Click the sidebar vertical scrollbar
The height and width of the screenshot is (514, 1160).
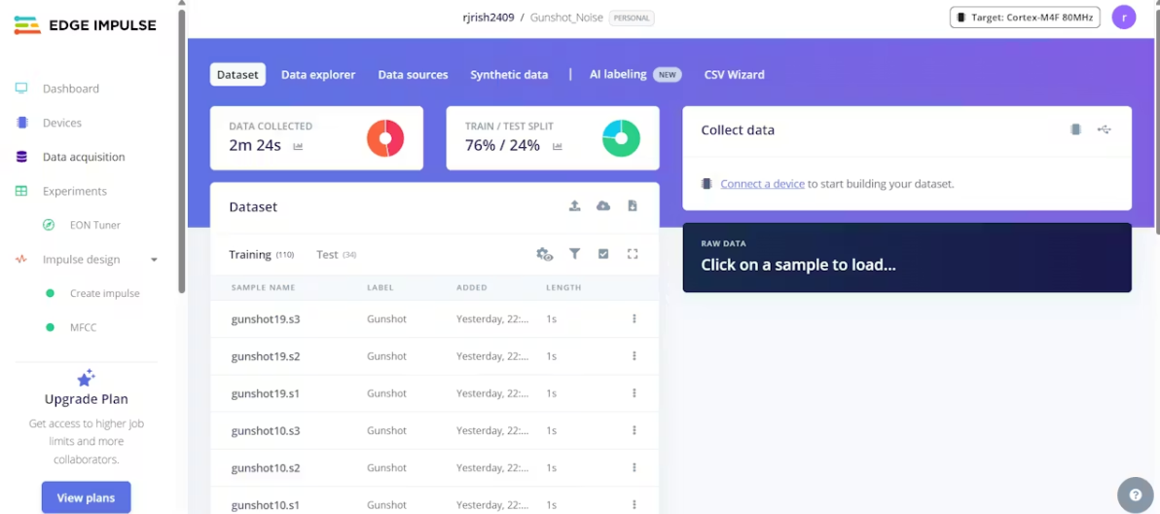pos(182,152)
